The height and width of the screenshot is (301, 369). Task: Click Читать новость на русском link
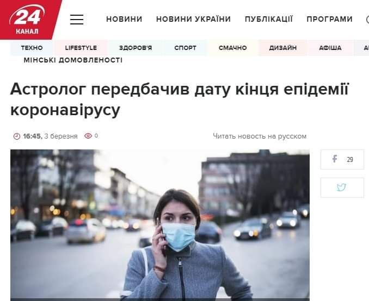(x=260, y=136)
